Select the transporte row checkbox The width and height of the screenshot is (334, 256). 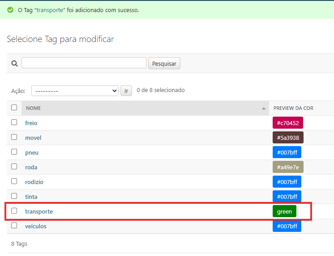click(x=14, y=211)
